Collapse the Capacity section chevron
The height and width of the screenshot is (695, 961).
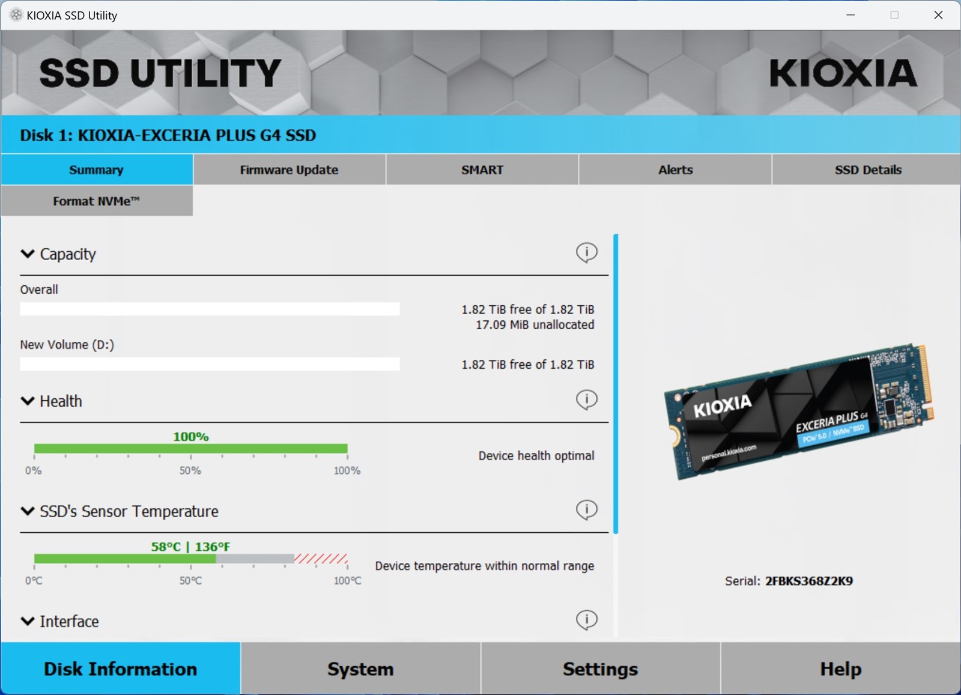(28, 254)
